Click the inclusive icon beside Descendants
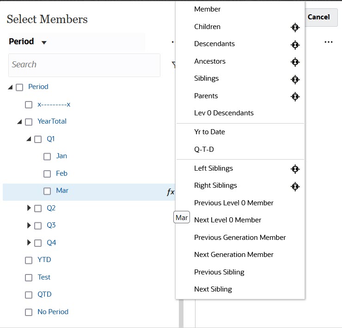 tap(295, 45)
